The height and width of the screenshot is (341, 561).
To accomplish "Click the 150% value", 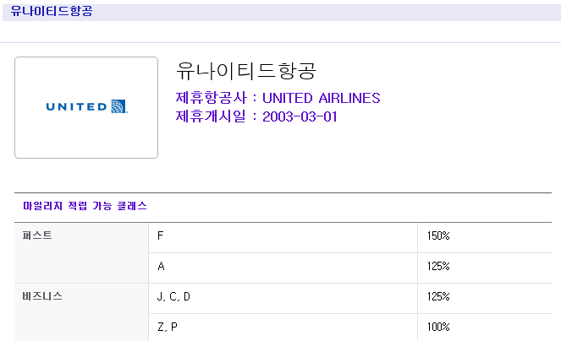I will pyautogui.click(x=438, y=235).
